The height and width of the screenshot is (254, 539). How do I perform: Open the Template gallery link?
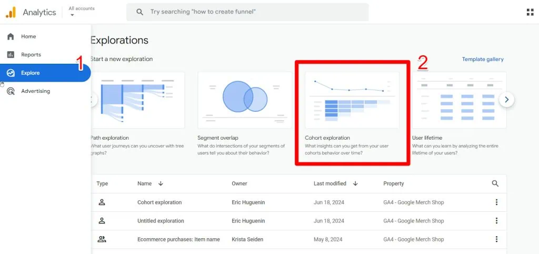click(x=482, y=60)
